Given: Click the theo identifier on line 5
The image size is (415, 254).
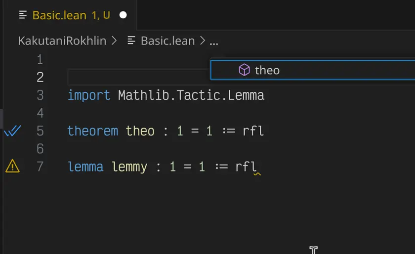Looking at the screenshot, I should pyautogui.click(x=140, y=131).
